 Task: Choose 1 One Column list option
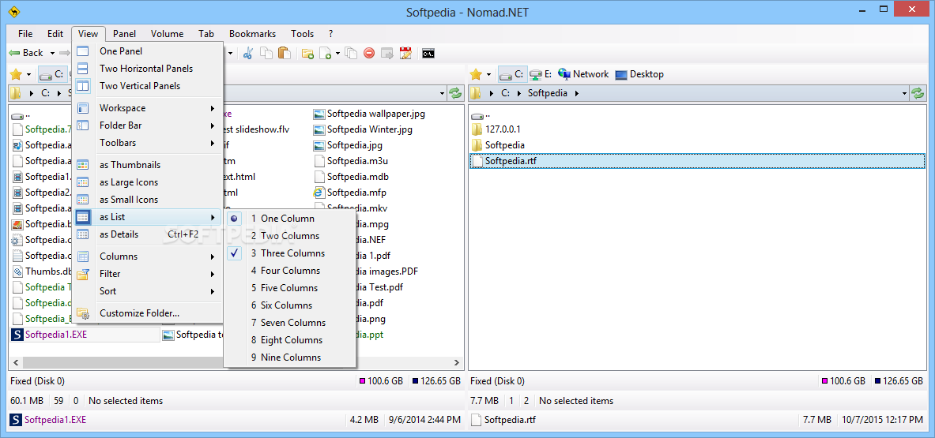[290, 219]
